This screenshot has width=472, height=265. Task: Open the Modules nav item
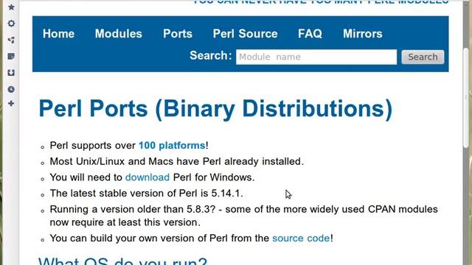[118, 34]
